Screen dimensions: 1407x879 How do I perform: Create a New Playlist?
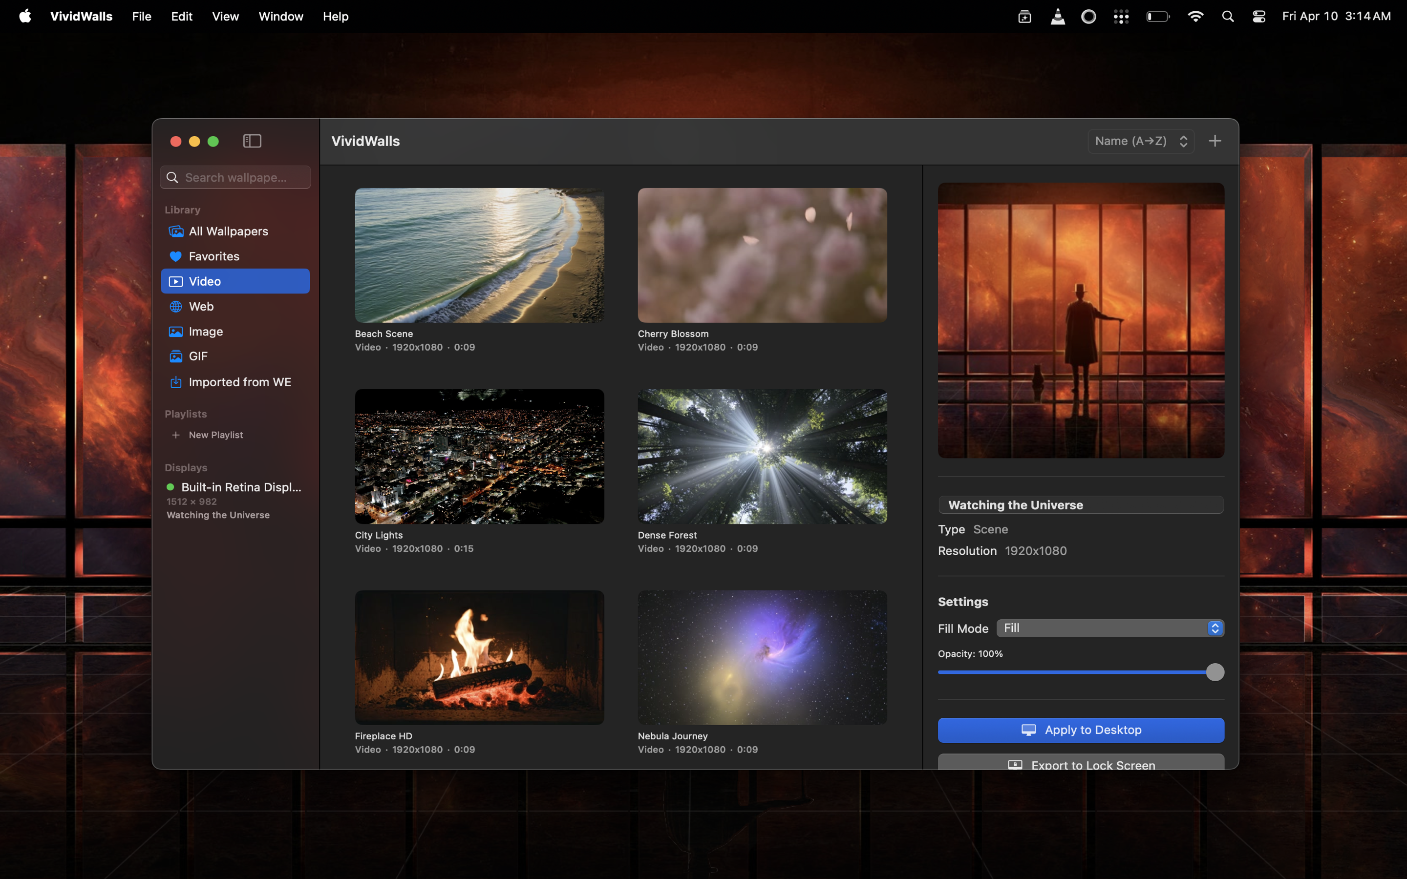208,435
